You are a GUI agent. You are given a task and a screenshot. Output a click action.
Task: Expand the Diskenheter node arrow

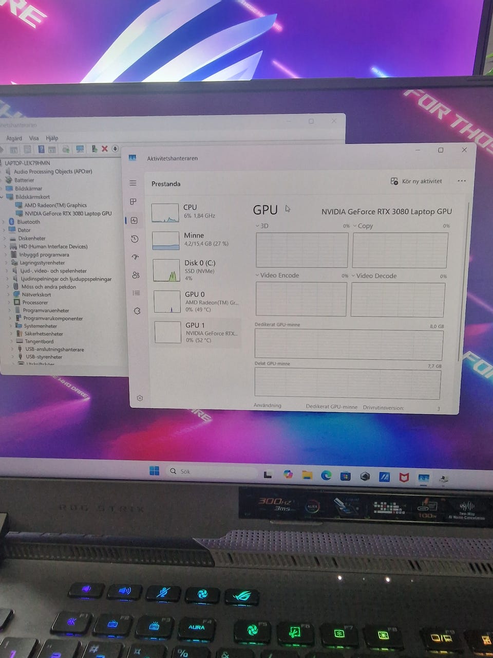[x=5, y=238]
